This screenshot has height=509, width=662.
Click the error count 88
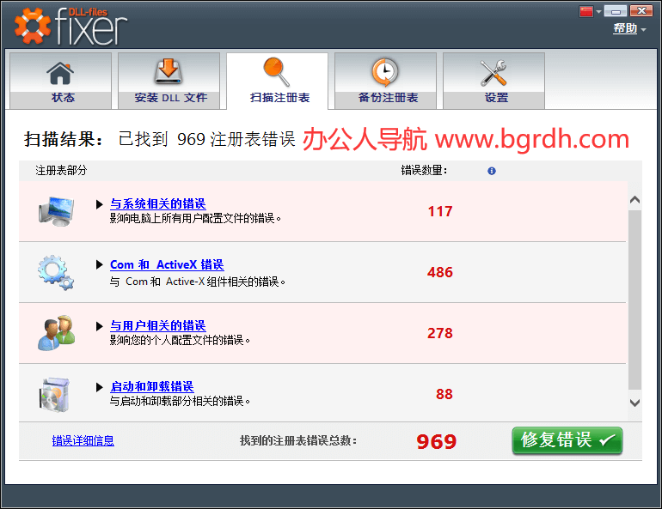pos(444,394)
